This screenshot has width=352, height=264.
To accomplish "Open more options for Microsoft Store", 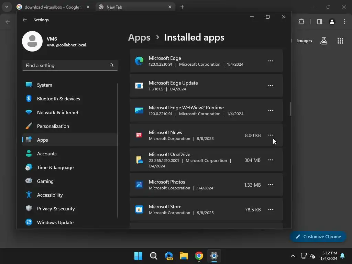I will point(271,209).
